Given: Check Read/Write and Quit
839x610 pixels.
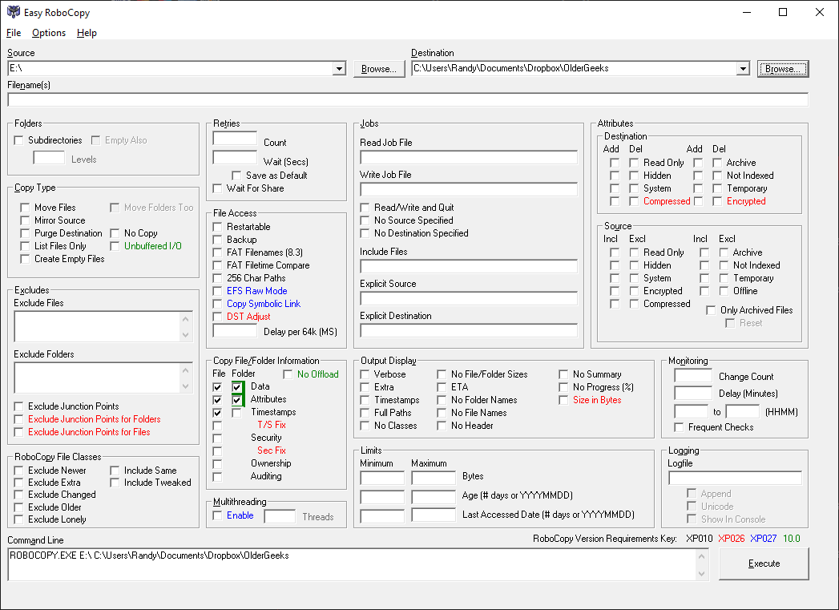Looking at the screenshot, I should (x=365, y=208).
